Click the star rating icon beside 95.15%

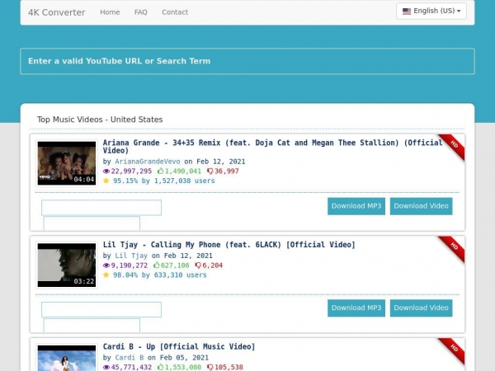(x=106, y=181)
